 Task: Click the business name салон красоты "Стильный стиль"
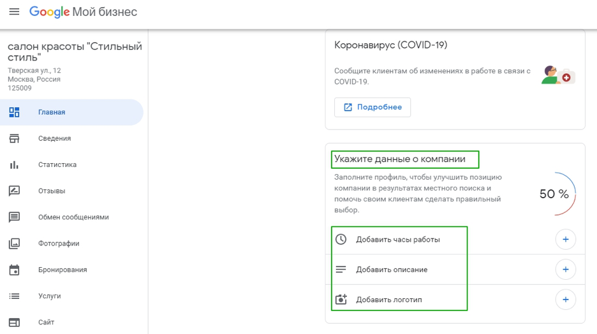75,52
